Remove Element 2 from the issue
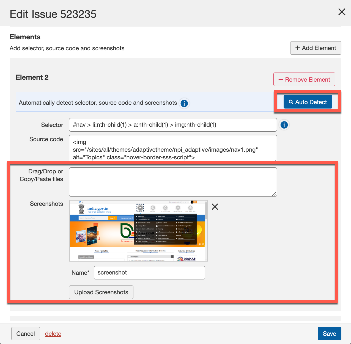 [x=304, y=79]
